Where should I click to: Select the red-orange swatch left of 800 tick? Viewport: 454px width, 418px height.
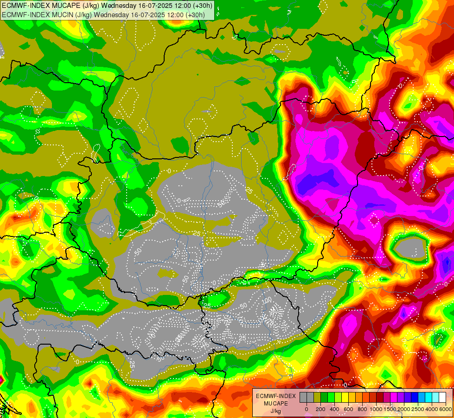click(x=366, y=397)
